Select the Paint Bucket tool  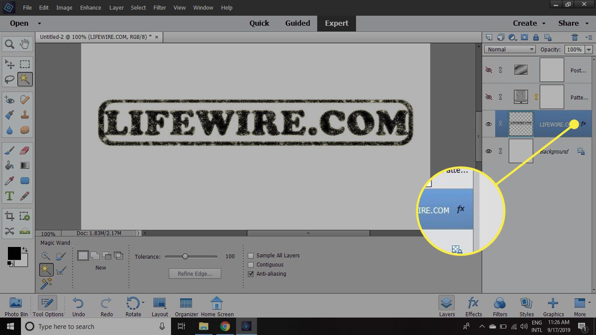(x=10, y=166)
